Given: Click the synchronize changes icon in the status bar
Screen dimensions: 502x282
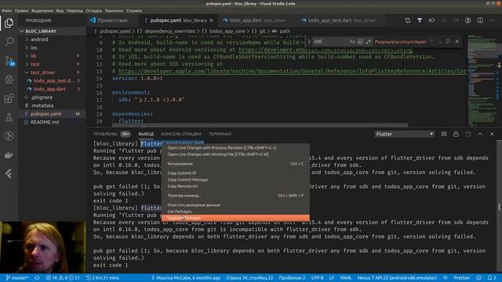Looking at the screenshot, I should tap(37, 278).
